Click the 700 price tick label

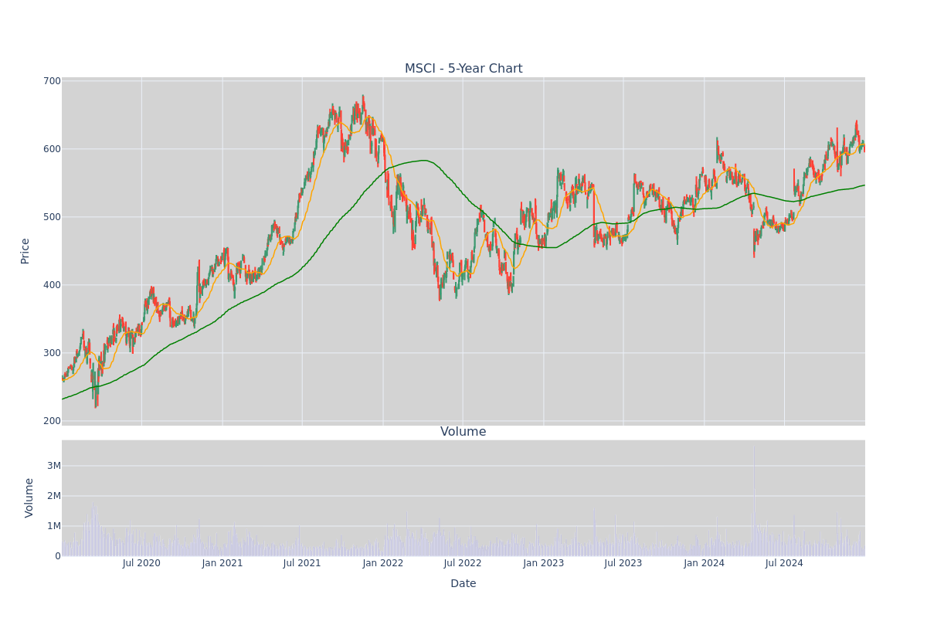point(52,81)
